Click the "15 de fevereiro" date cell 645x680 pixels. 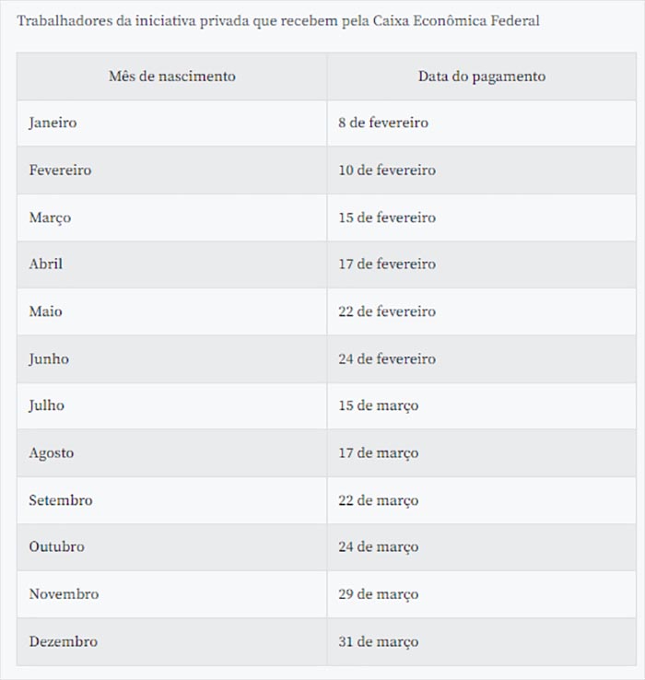tap(482, 217)
